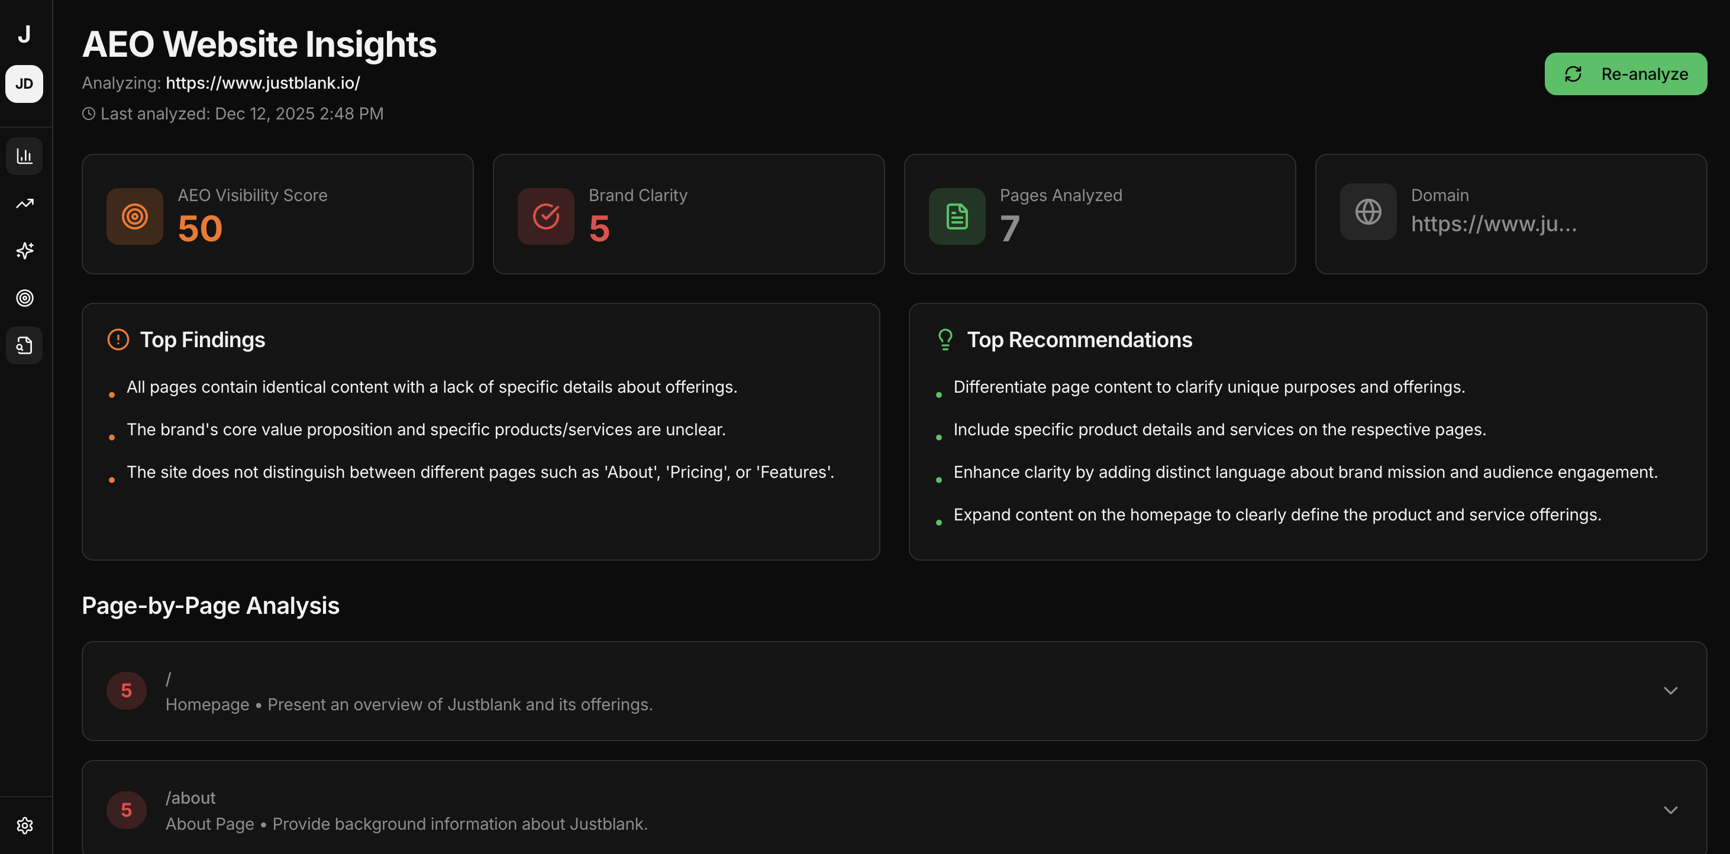This screenshot has width=1730, height=854.
Task: Click the orange AEO Visibility Score icon
Action: [134, 216]
